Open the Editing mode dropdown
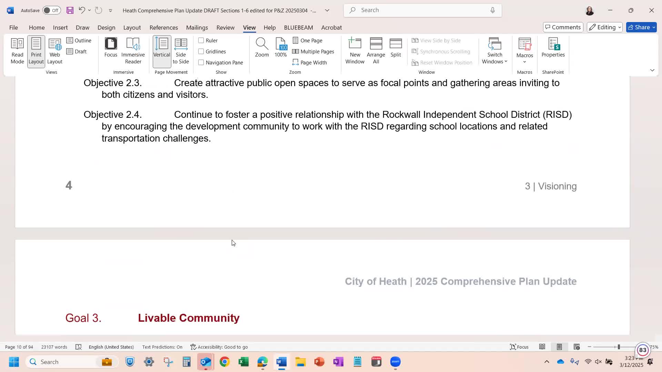Image resolution: width=662 pixels, height=372 pixels. (x=604, y=27)
